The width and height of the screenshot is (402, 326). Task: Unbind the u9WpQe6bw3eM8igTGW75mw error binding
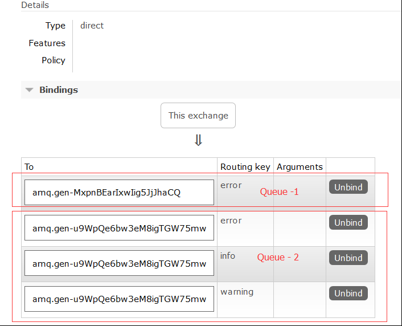click(x=348, y=222)
